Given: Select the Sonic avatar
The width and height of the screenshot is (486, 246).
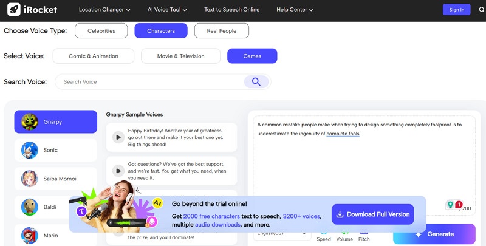Looking at the screenshot, I should pos(29,150).
